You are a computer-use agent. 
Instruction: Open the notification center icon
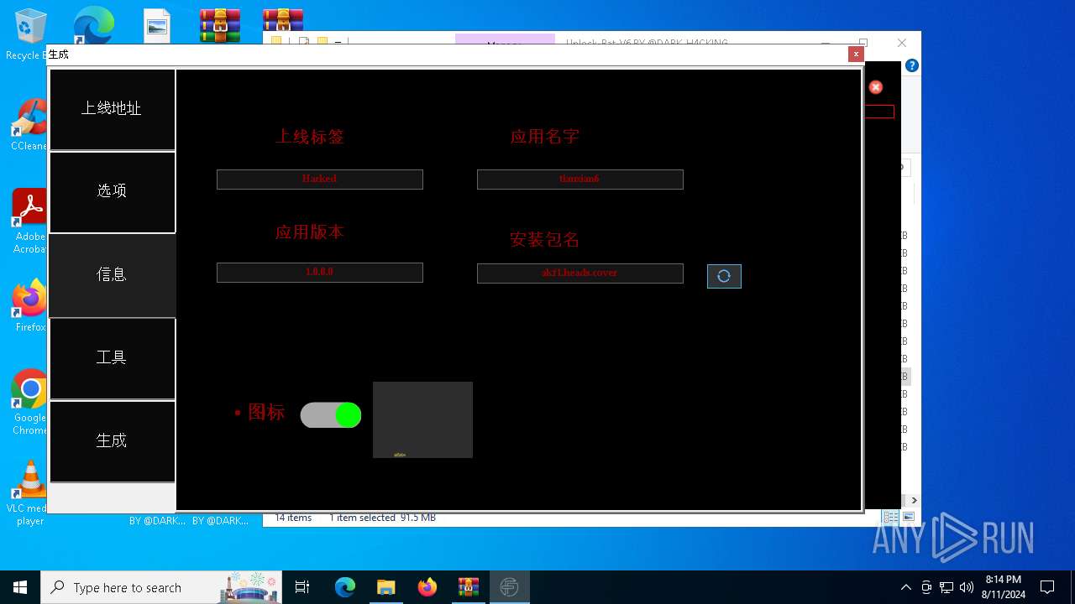pyautogui.click(x=1047, y=587)
